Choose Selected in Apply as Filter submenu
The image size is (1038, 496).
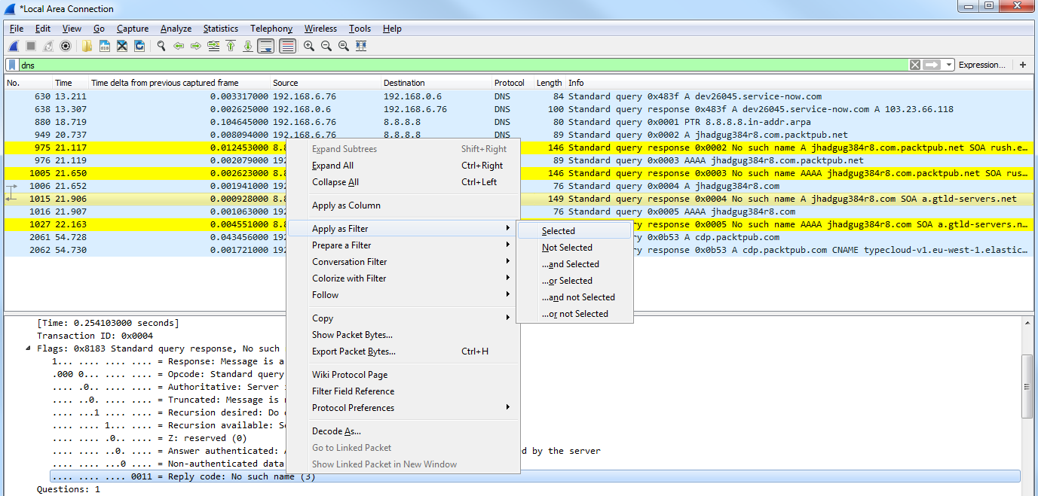558,231
